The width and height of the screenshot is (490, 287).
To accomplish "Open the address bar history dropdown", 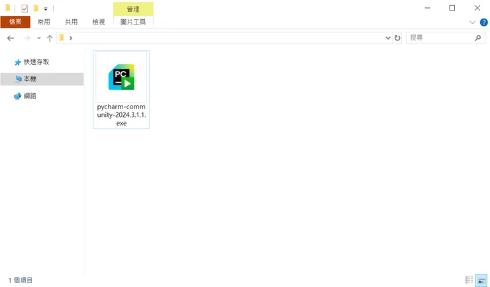I will [388, 38].
